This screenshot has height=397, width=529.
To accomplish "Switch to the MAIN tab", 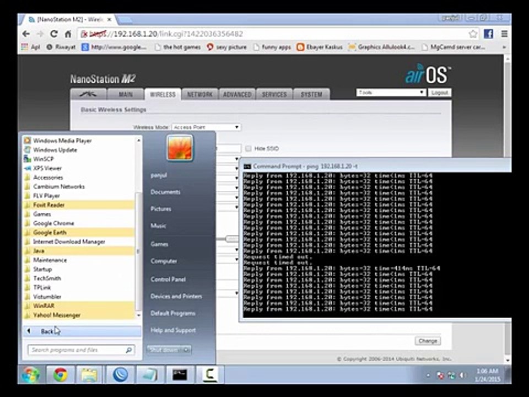I will point(126,94).
